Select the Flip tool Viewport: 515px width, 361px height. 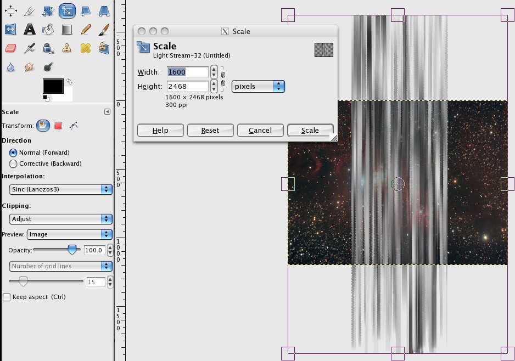click(11, 30)
